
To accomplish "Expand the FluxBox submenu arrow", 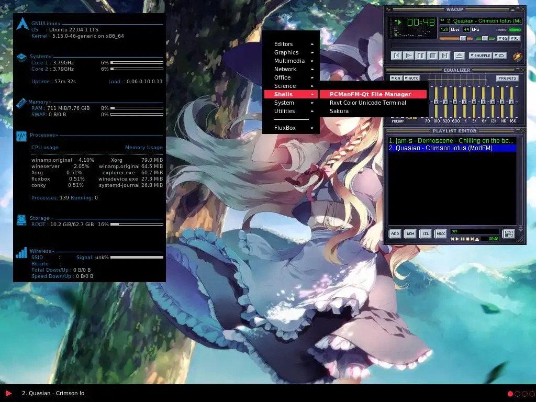I will click(x=312, y=128).
